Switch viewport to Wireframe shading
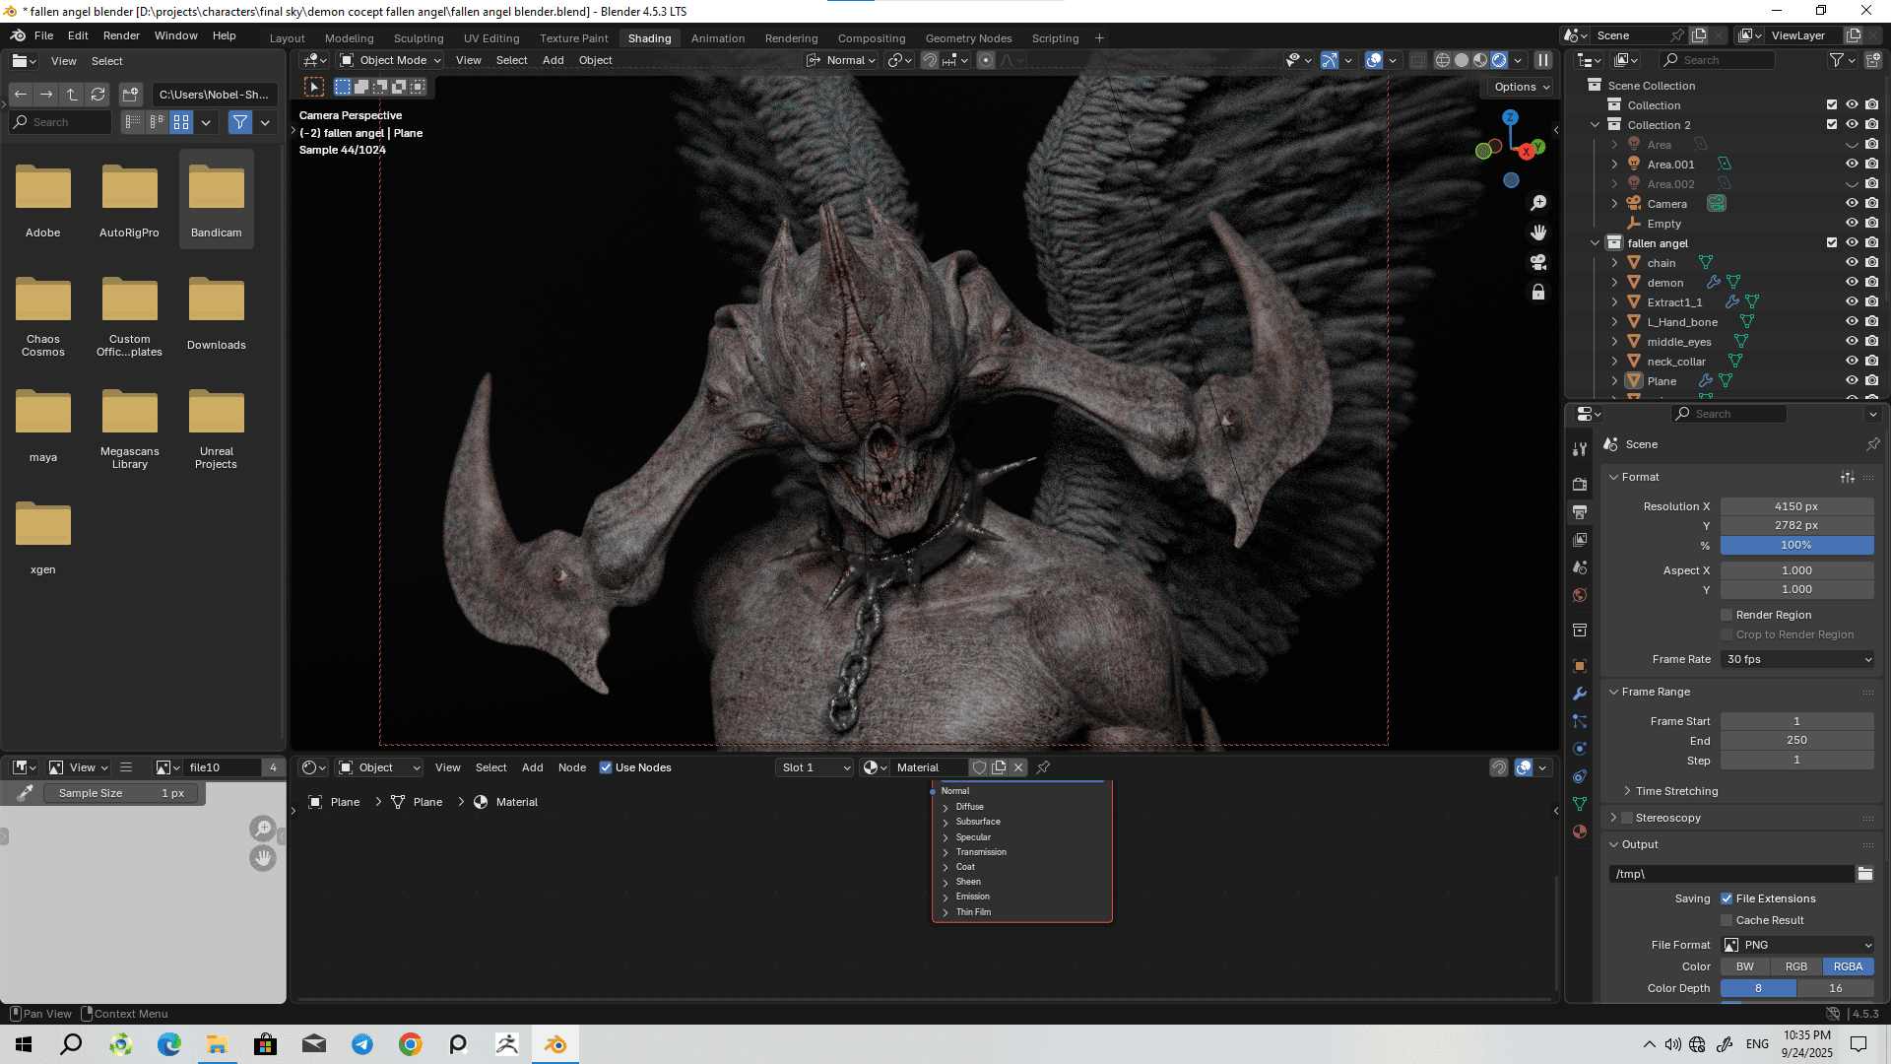The height and width of the screenshot is (1064, 1891). (x=1443, y=60)
